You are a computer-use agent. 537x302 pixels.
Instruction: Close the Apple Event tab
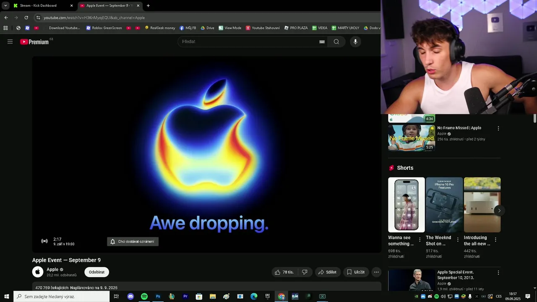pyautogui.click(x=138, y=5)
